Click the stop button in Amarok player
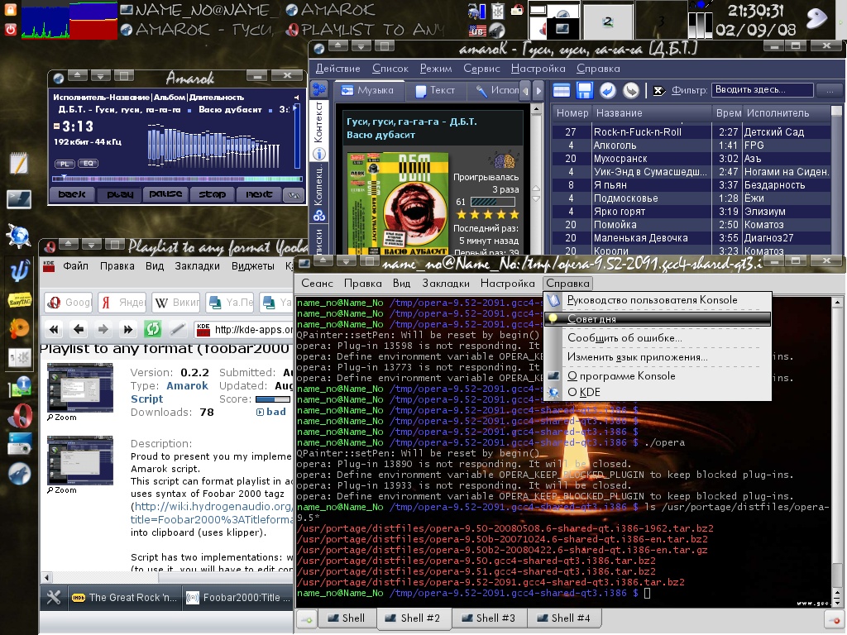 [212, 194]
